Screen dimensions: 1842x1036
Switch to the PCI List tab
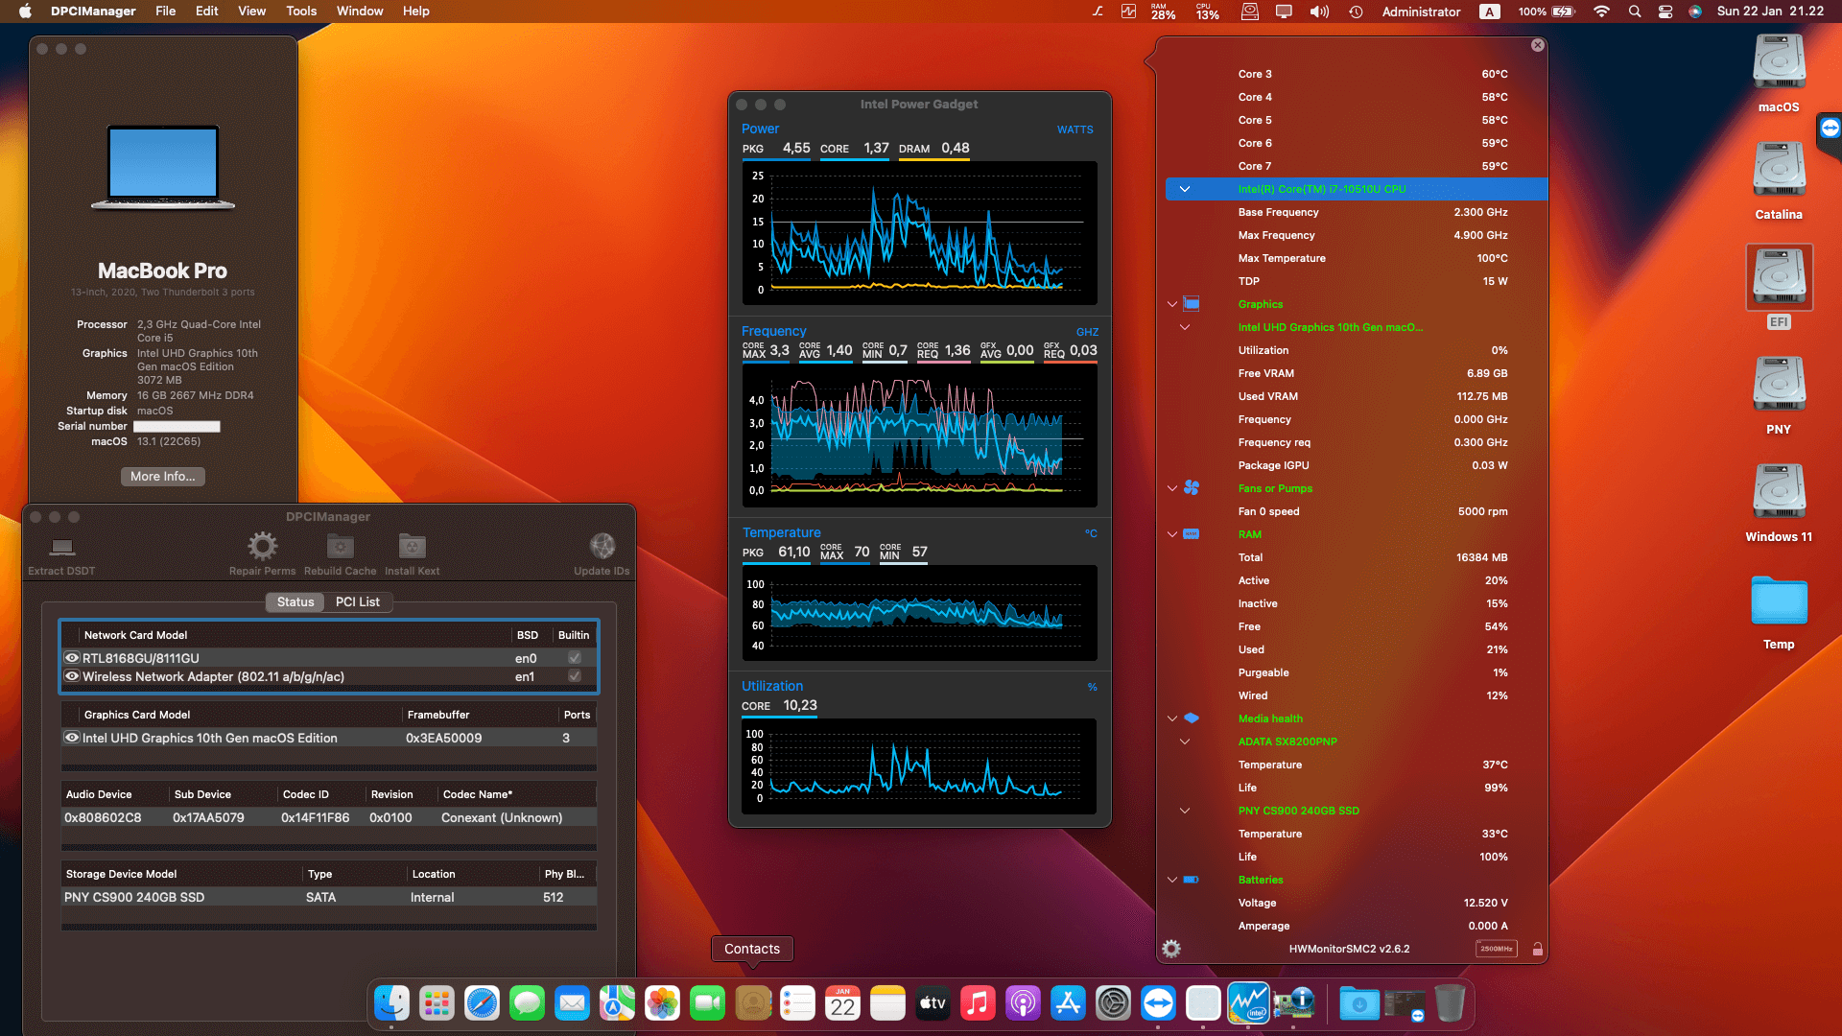(x=358, y=602)
